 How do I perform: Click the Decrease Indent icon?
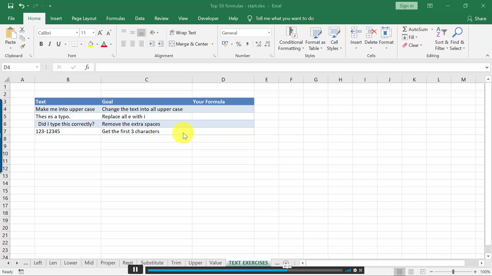pyautogui.click(x=152, y=44)
